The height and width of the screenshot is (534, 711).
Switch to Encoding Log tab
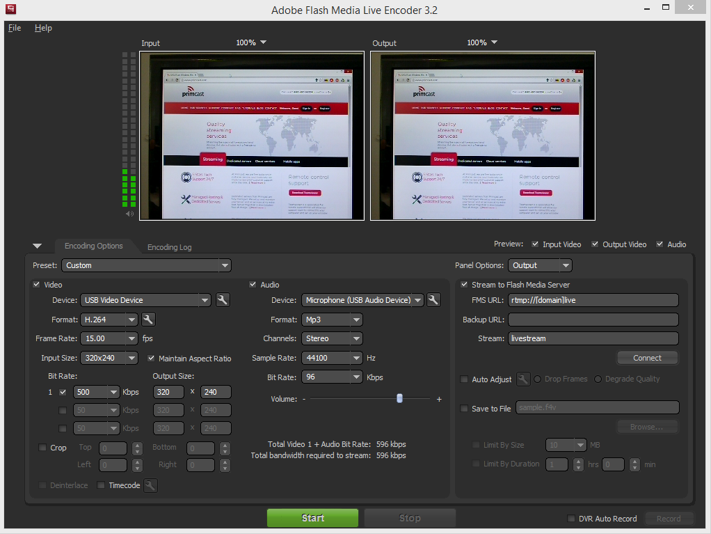pos(169,247)
